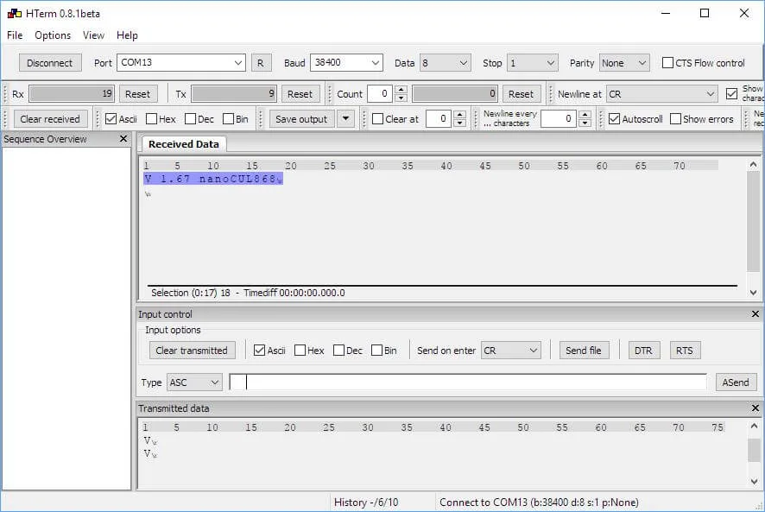Image resolution: width=765 pixels, height=512 pixels.
Task: Reset the Count counter
Action: tap(521, 94)
